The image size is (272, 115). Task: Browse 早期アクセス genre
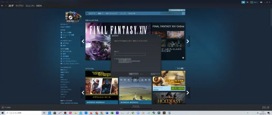pos(65,72)
